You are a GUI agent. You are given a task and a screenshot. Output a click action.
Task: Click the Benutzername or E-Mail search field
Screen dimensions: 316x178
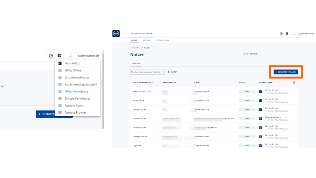click(x=147, y=72)
